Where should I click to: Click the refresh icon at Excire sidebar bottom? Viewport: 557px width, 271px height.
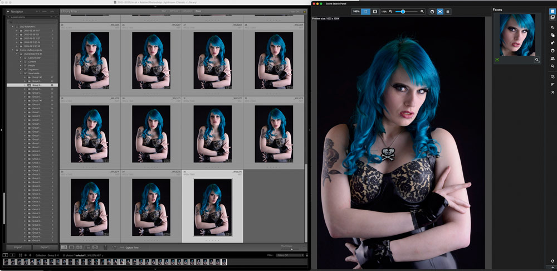[x=553, y=261]
